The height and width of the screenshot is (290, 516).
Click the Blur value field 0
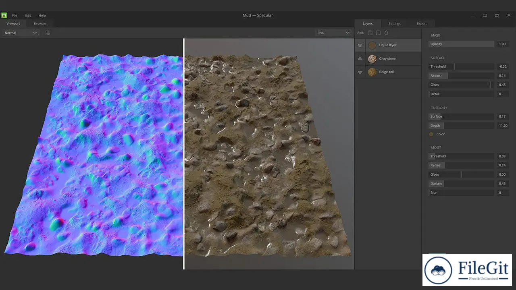tap(502, 193)
